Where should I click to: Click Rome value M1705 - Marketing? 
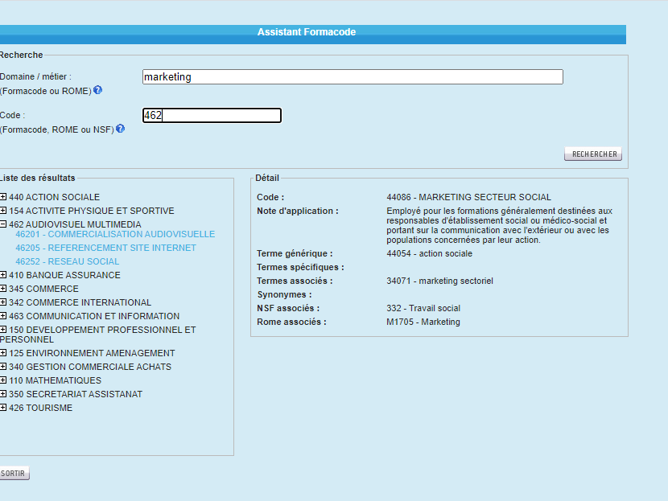[423, 322]
